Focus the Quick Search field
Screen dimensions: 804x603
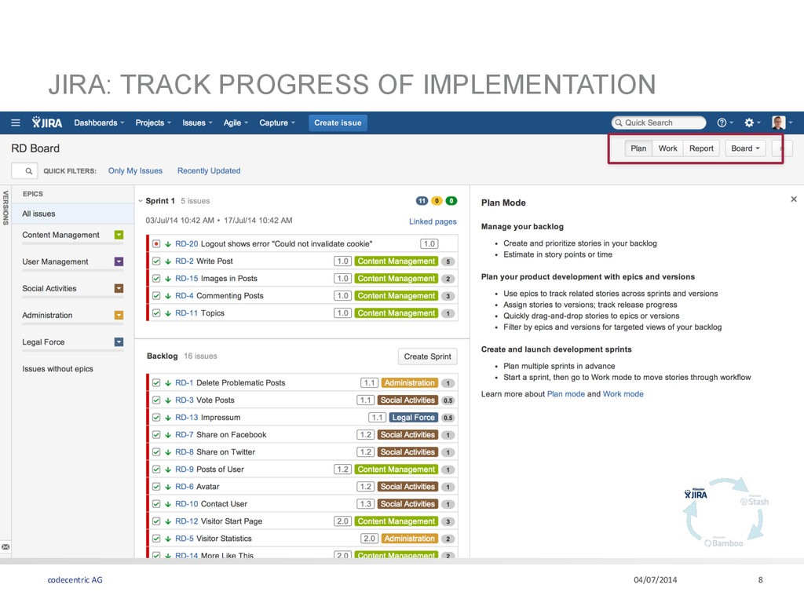coord(659,122)
